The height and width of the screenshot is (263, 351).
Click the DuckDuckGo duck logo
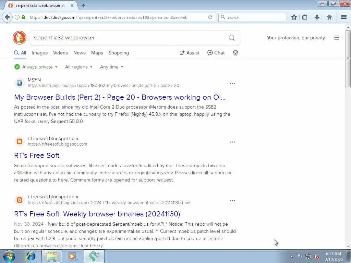20,38
